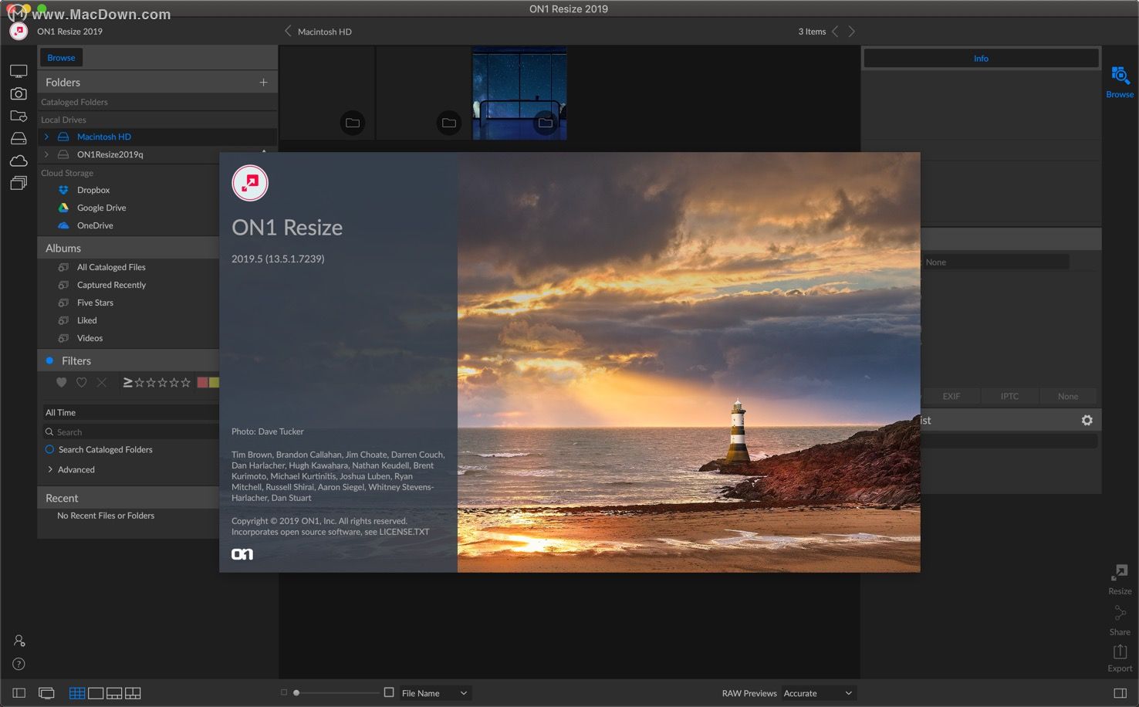Toggle the rating comparison operator symbol
The height and width of the screenshot is (707, 1139).
click(x=127, y=382)
